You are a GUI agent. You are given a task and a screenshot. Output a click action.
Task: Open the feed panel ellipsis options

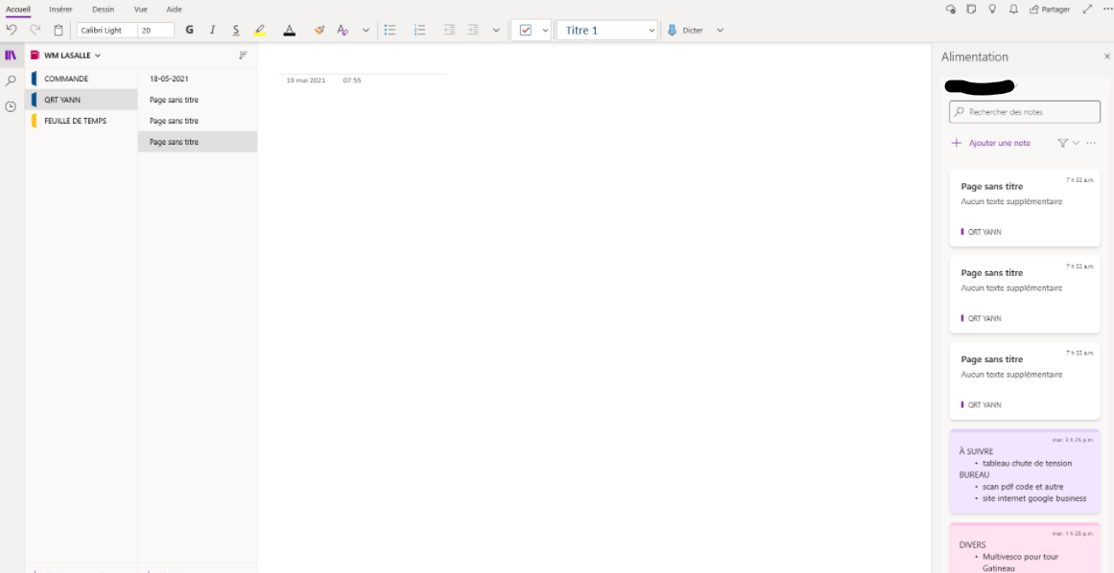pyautogui.click(x=1091, y=143)
